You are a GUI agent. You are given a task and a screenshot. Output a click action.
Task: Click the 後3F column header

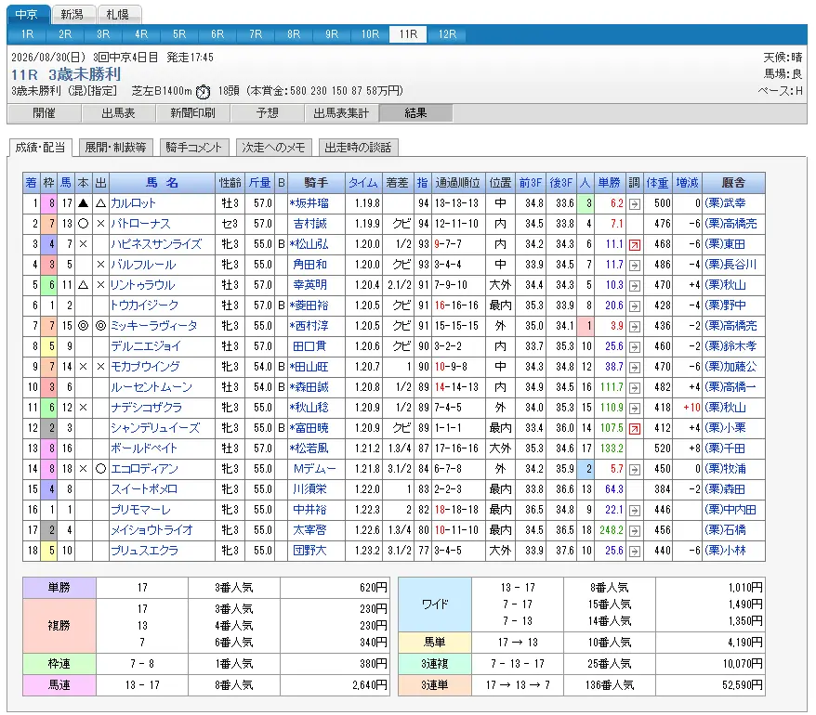[x=561, y=183]
